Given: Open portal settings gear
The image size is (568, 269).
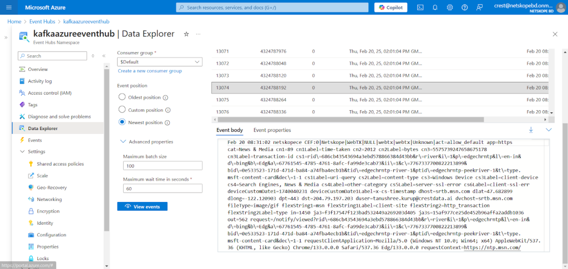Looking at the screenshot, I should tap(450, 7).
